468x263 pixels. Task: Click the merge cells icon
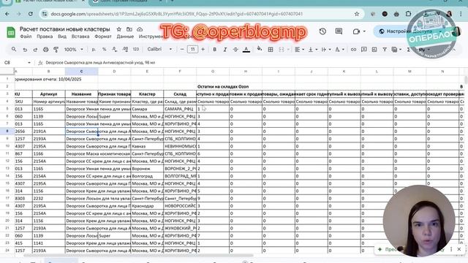pyautogui.click(x=281, y=50)
